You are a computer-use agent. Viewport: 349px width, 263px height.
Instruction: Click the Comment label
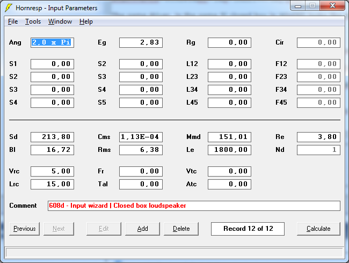point(23,206)
